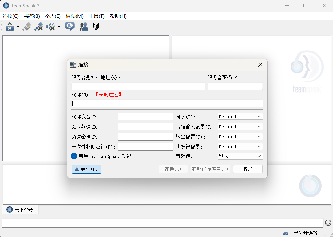Focus the 昵称(N) nickname input field
This screenshot has height=237, width=333.
[x=167, y=103]
